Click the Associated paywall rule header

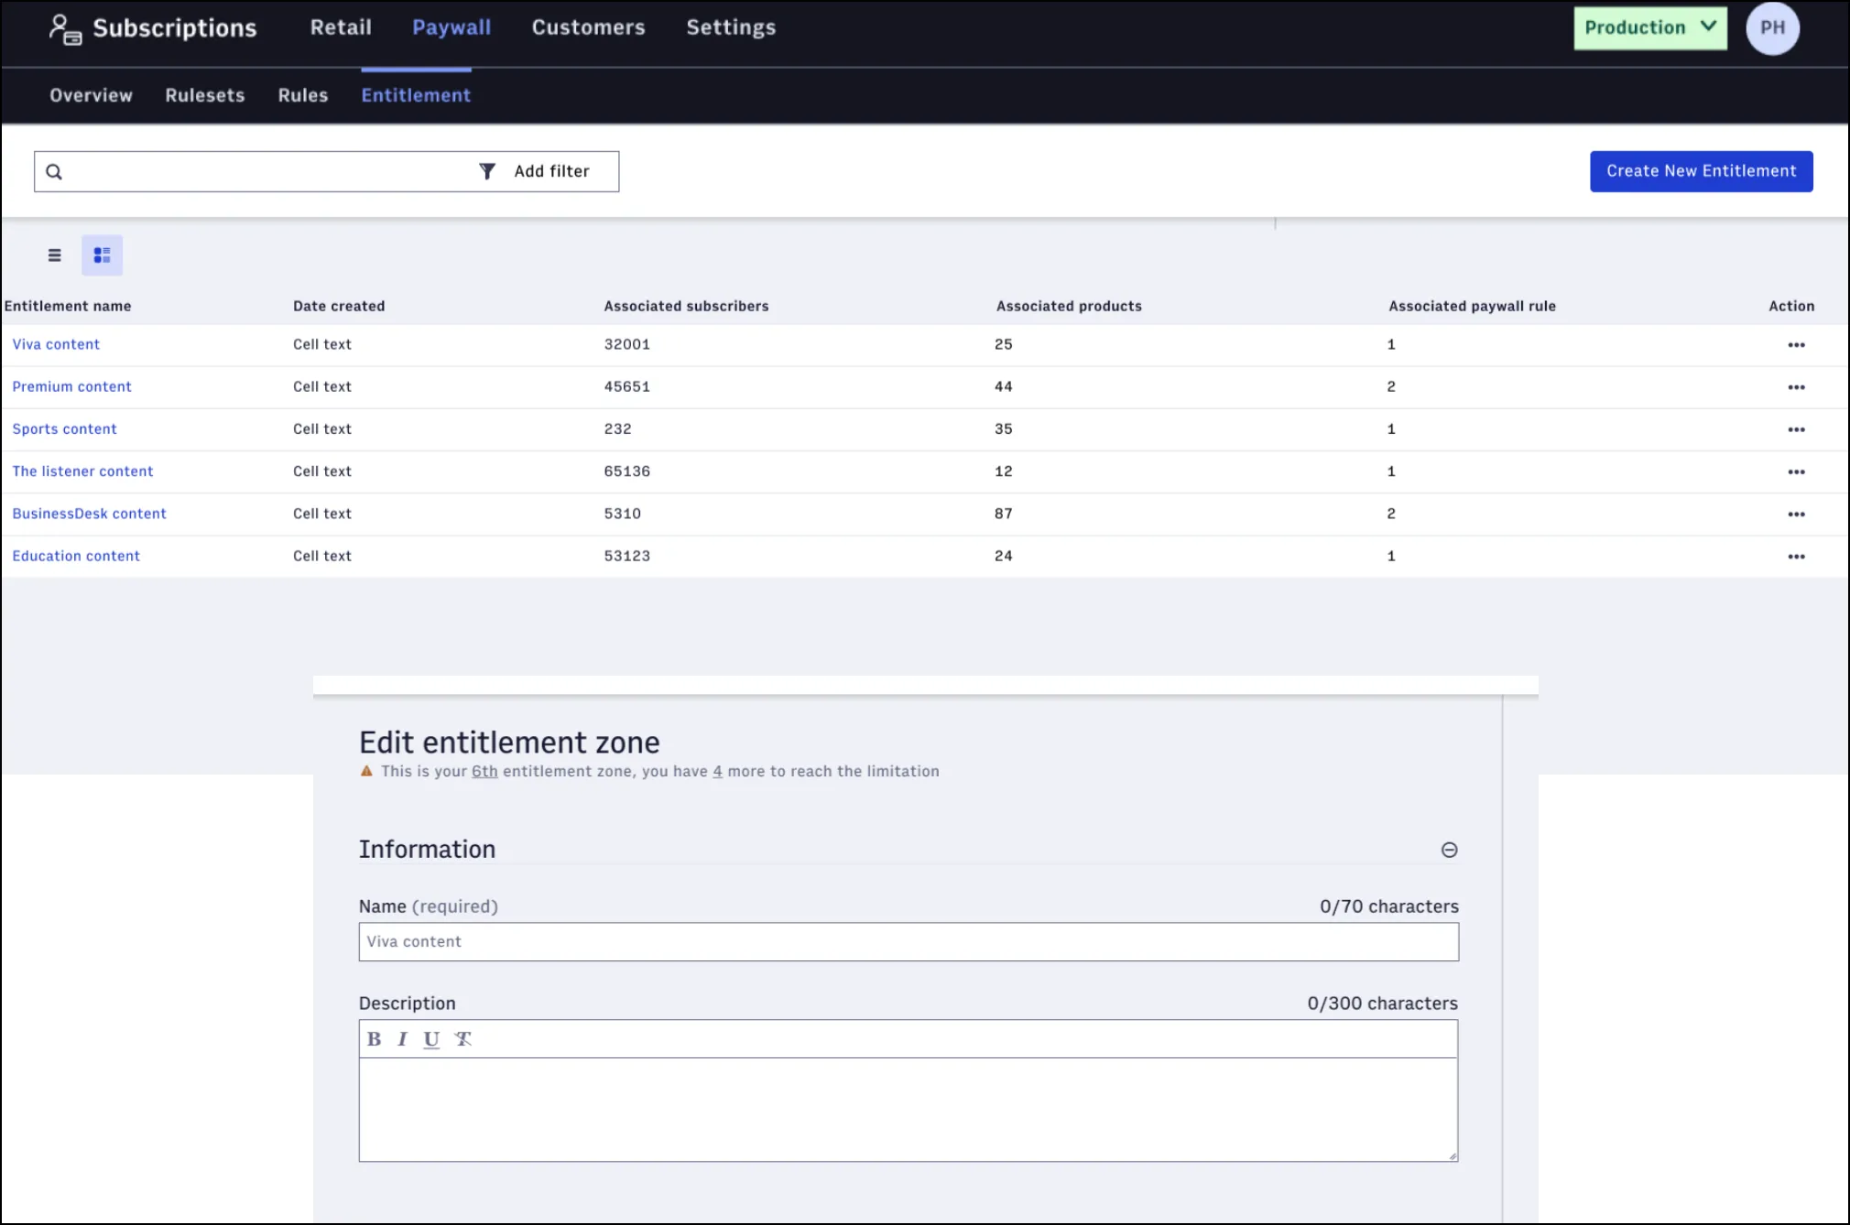point(1472,306)
